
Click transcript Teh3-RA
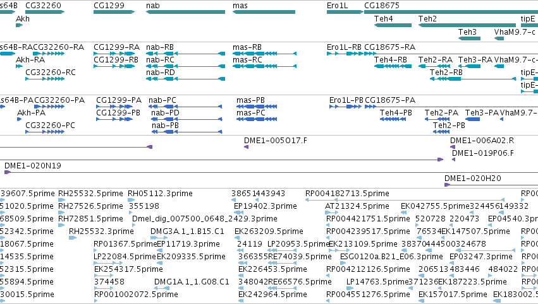tap(469, 66)
